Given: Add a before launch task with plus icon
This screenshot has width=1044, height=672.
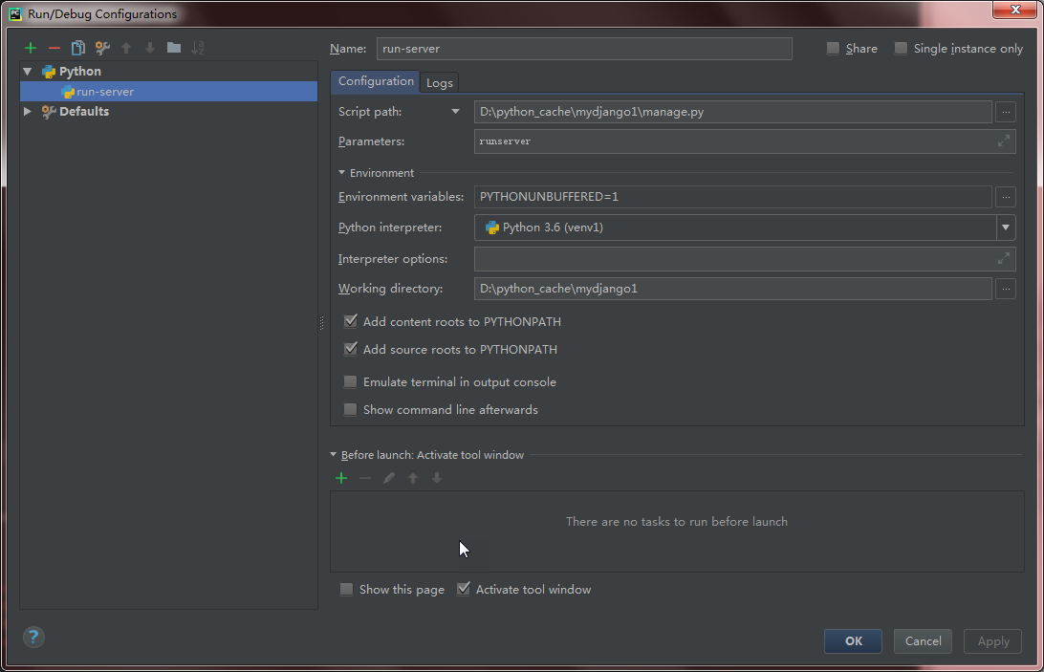Looking at the screenshot, I should click(x=341, y=478).
